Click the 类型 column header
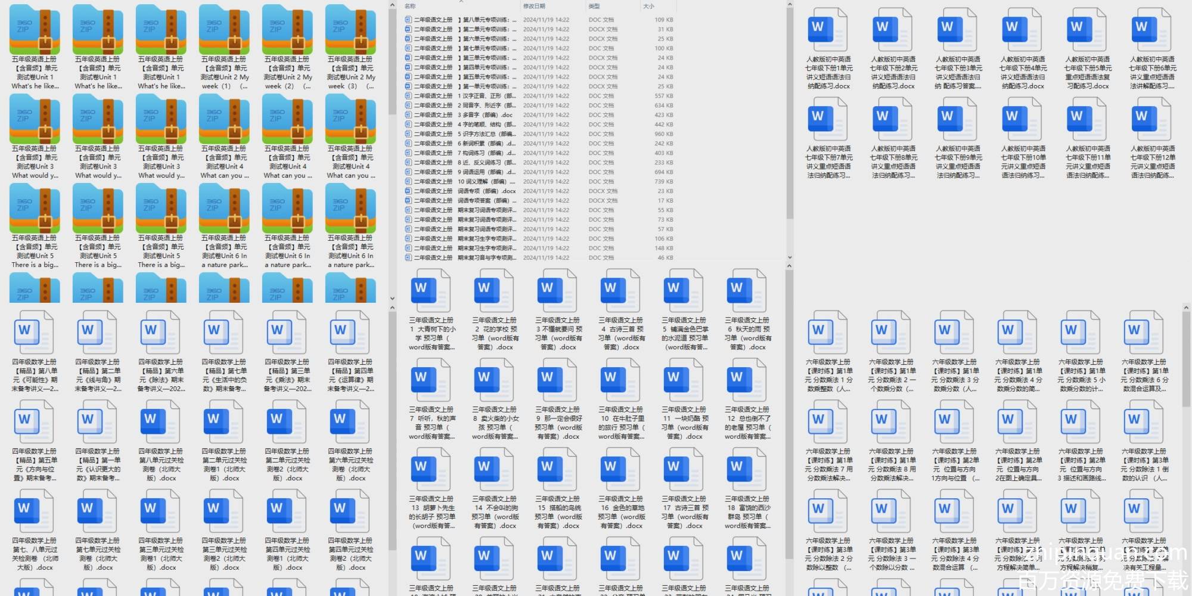Viewport: 1192px width, 596px height. coord(594,6)
